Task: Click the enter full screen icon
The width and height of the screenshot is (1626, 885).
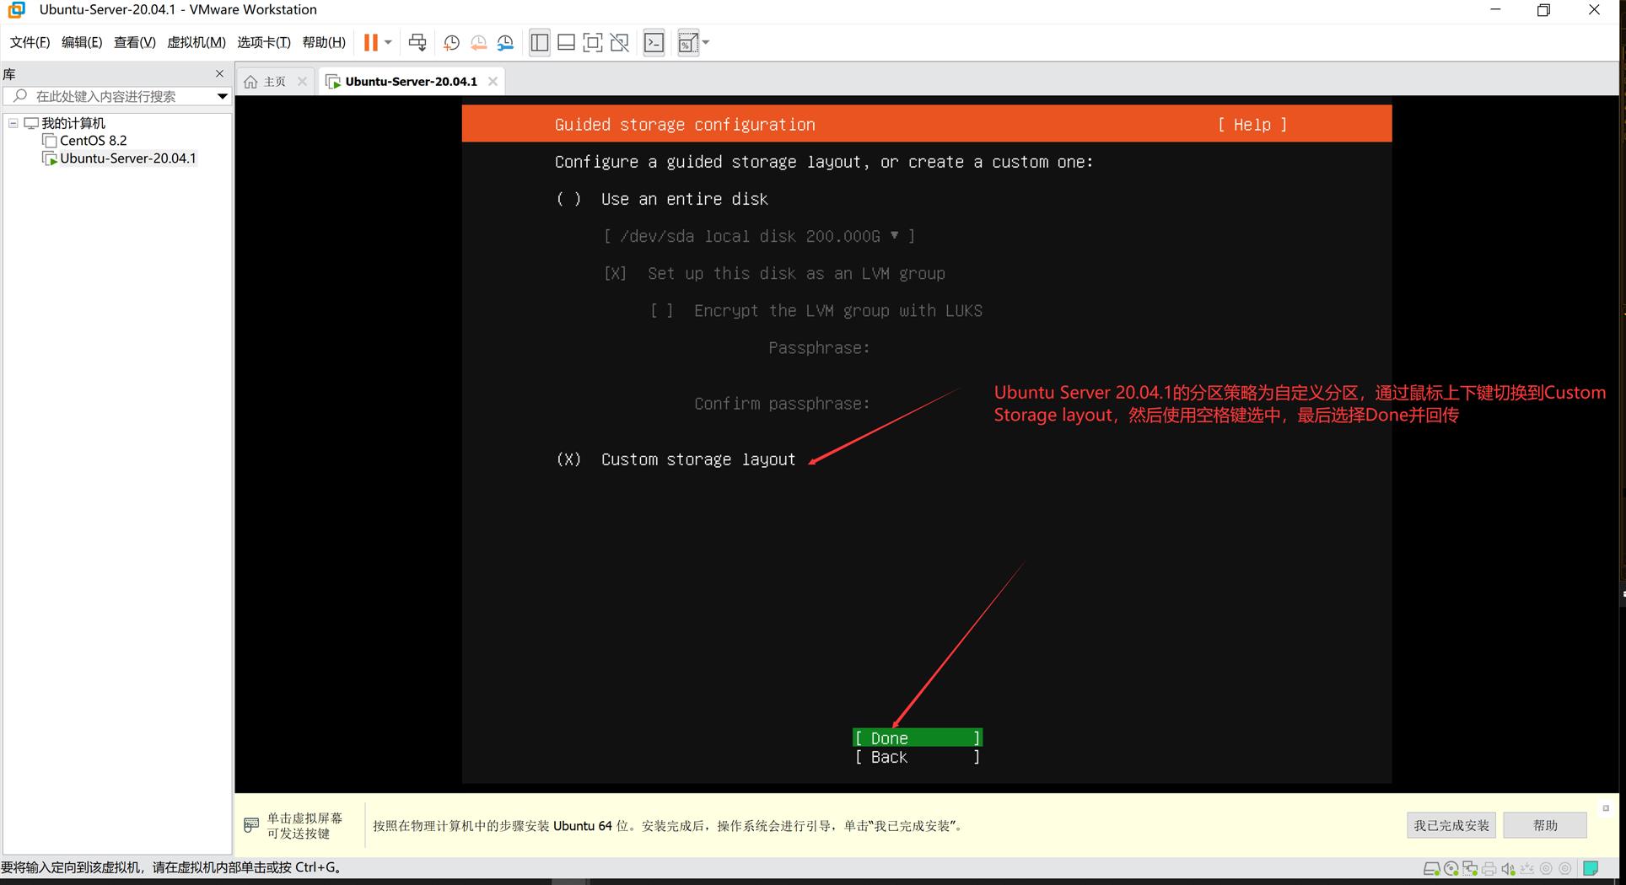Action: 593,42
